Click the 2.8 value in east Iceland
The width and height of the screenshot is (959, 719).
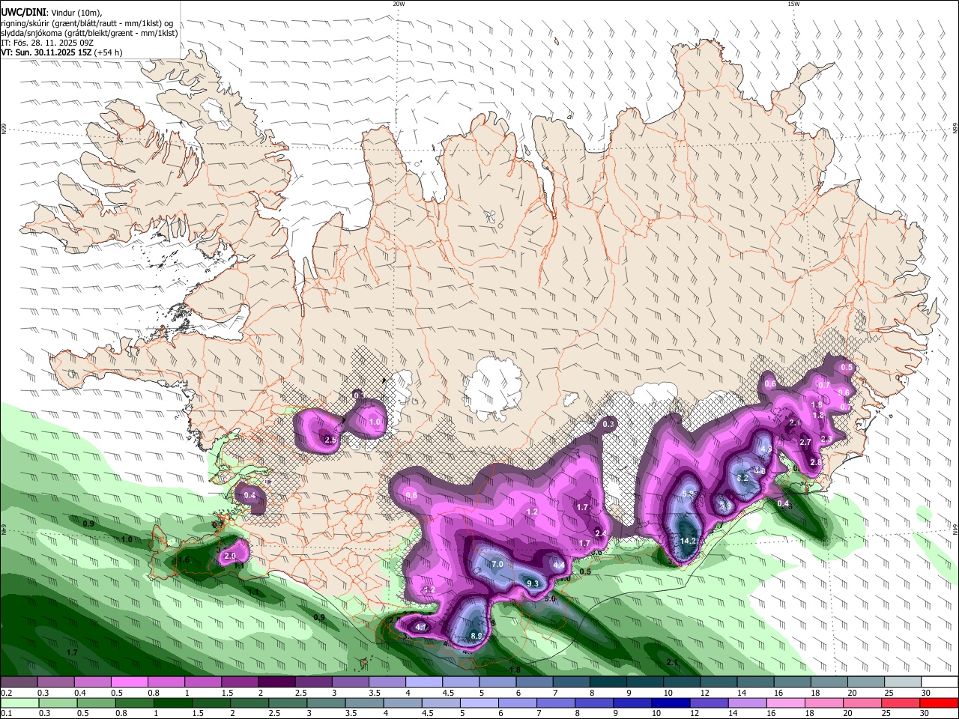point(815,463)
